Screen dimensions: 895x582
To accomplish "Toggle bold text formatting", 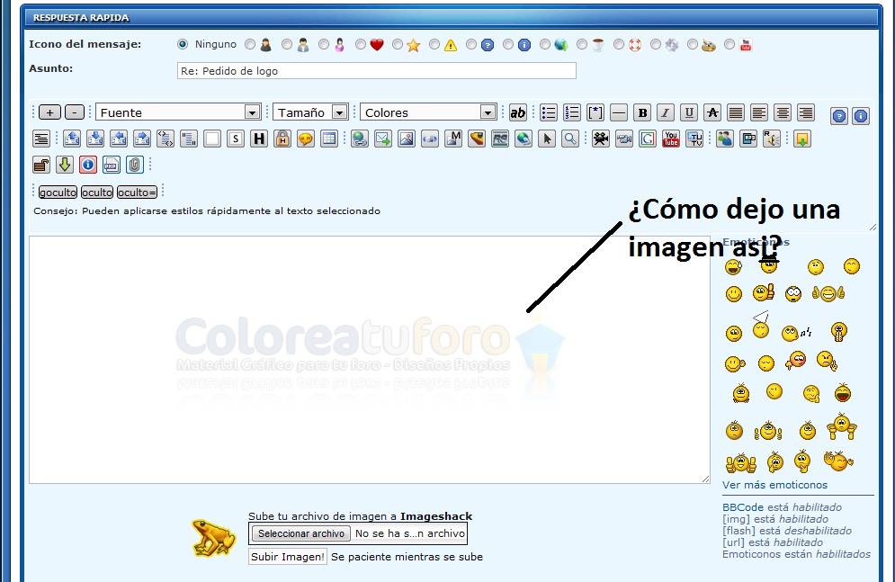I will [642, 112].
